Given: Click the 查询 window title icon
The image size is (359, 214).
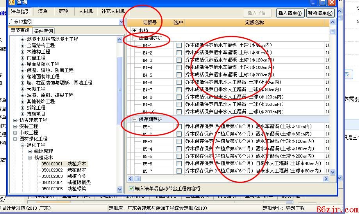Looking at the screenshot, I should (11, 2).
